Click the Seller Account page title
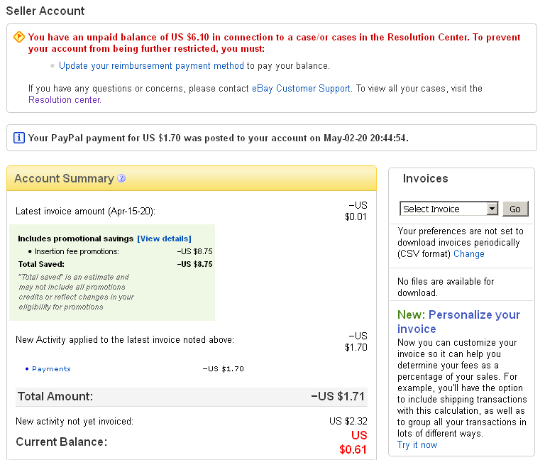Viewport: 545px width, 460px height. 45,11
